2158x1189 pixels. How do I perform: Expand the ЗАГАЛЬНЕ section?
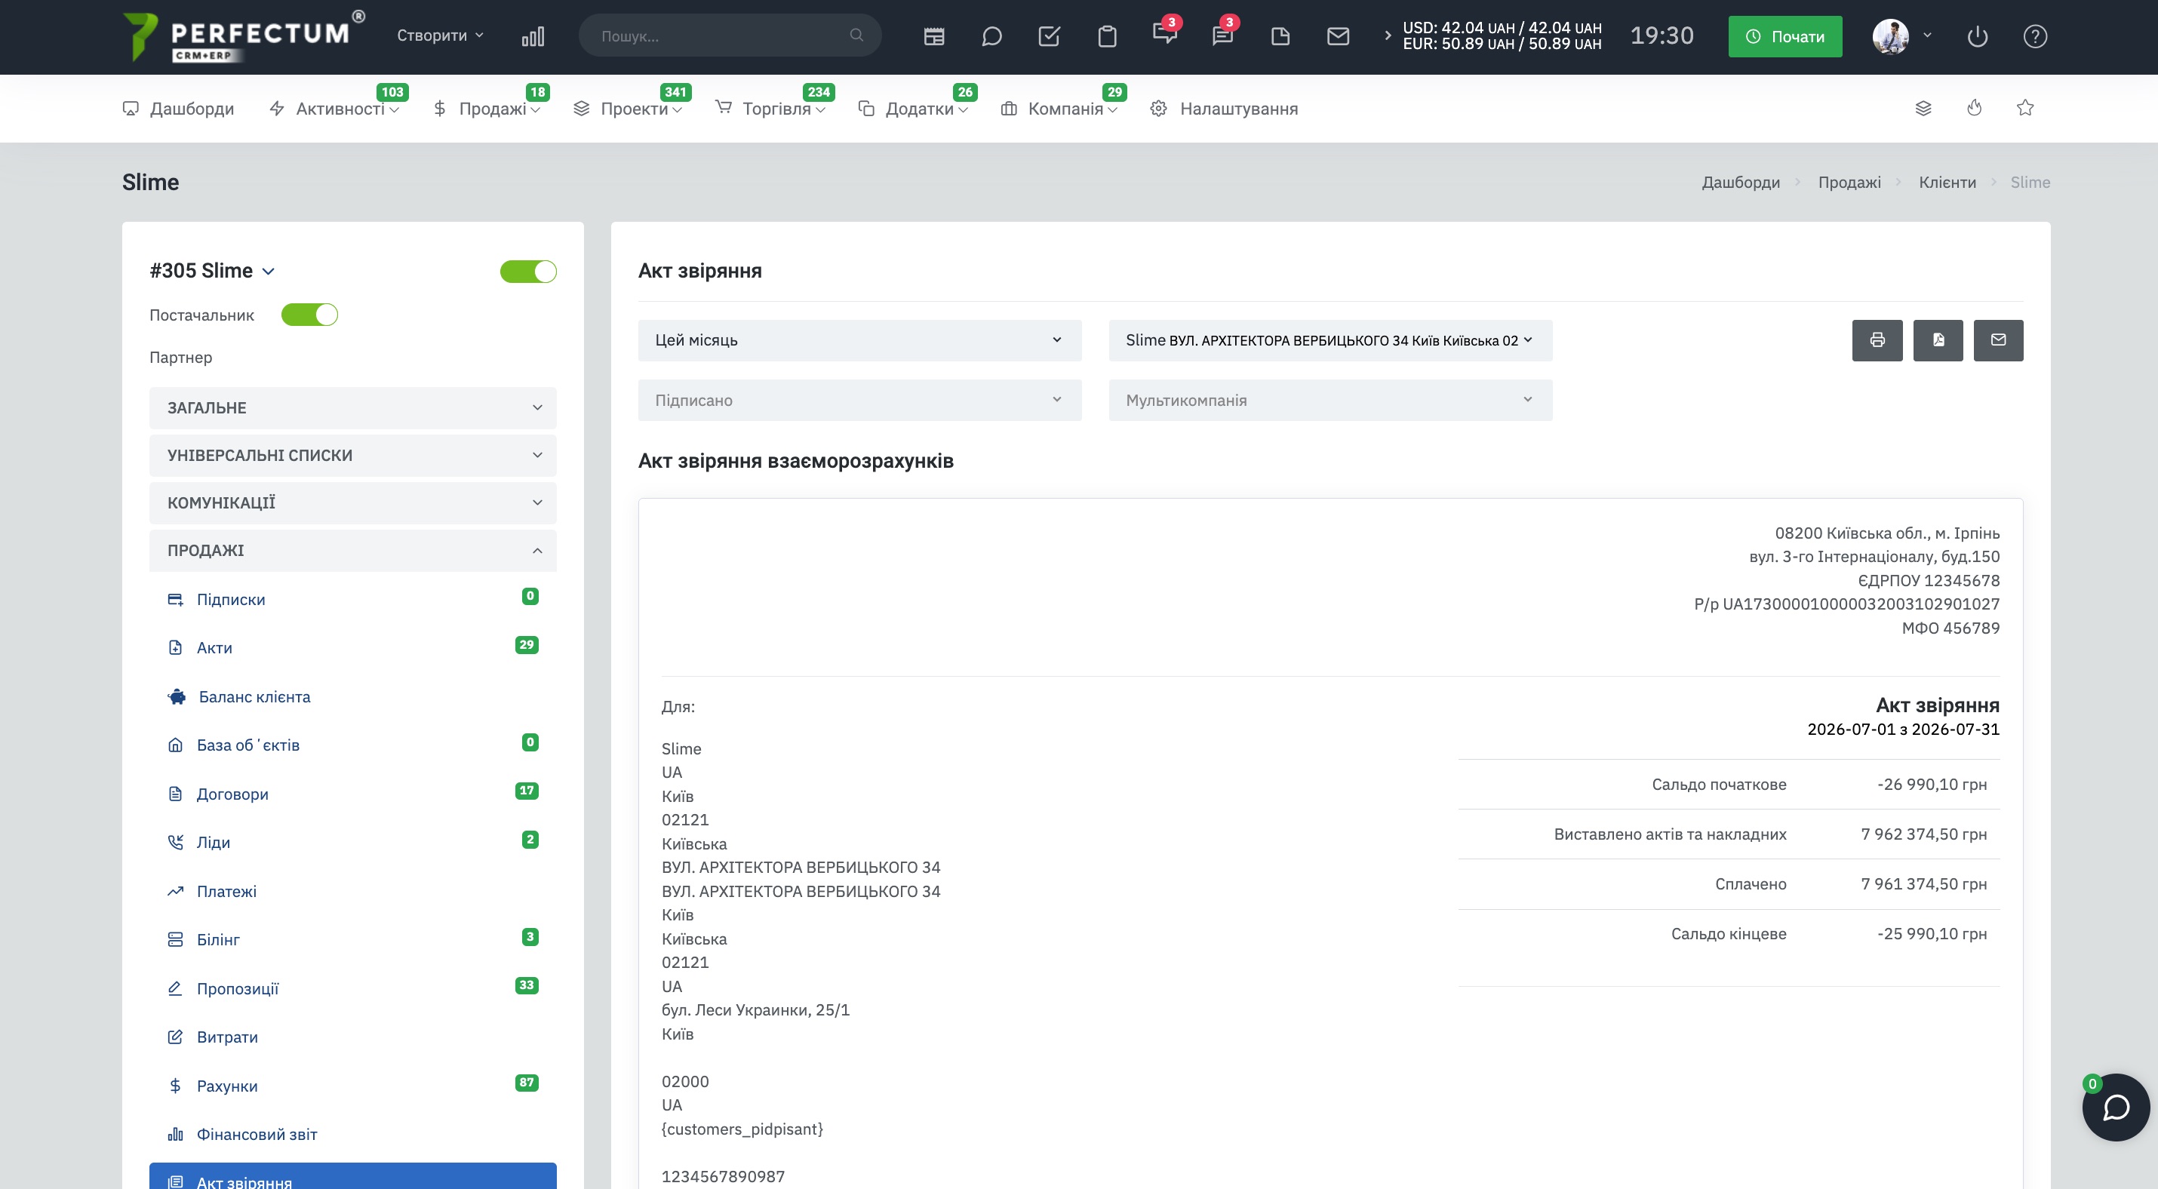352,408
